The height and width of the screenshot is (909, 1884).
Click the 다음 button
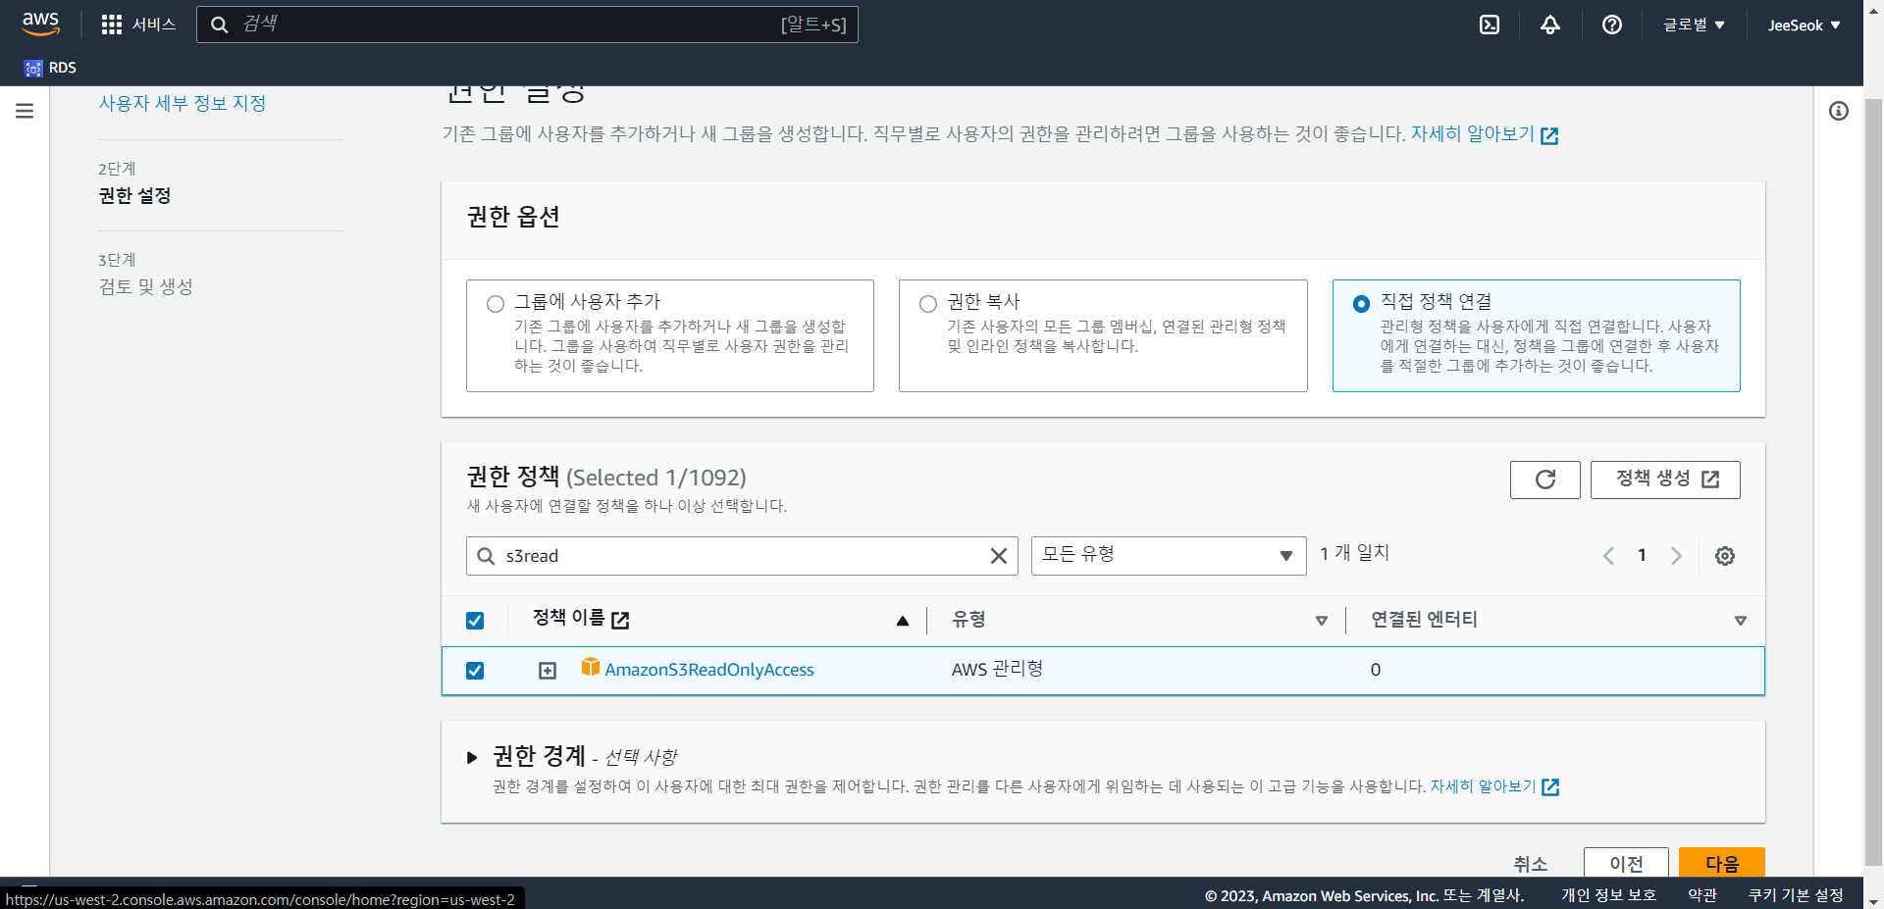point(1722,863)
